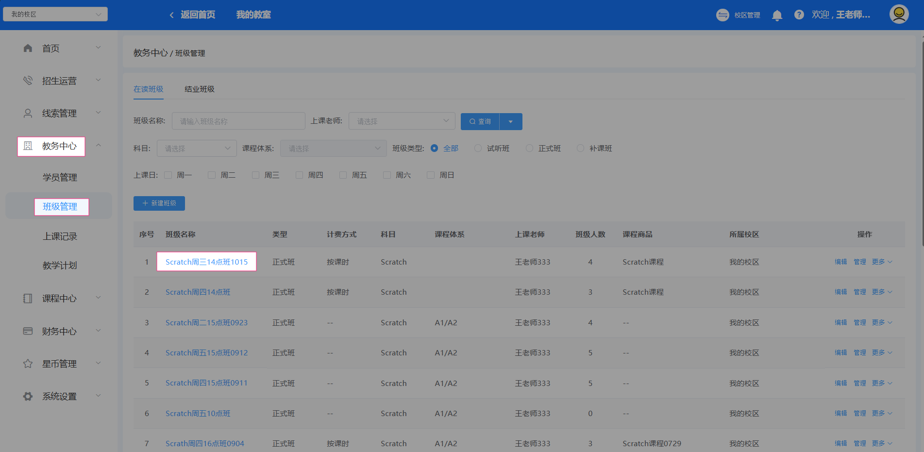The width and height of the screenshot is (924, 452).
Task: Open 上课记录 in the sidebar
Action: [x=60, y=236]
